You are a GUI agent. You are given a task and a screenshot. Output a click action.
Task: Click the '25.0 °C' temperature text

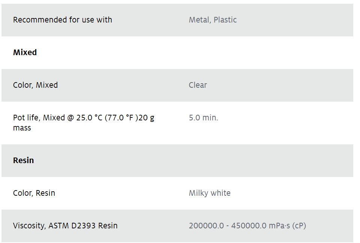pyautogui.click(x=89, y=118)
